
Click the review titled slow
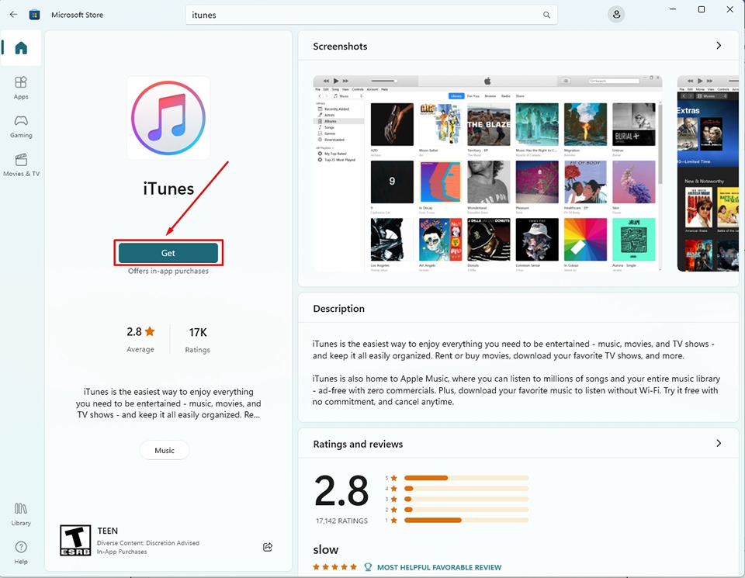pos(325,550)
